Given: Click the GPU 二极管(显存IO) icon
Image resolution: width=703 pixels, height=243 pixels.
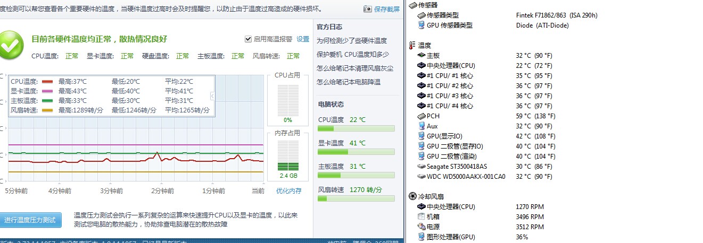Looking at the screenshot, I should point(421,146).
